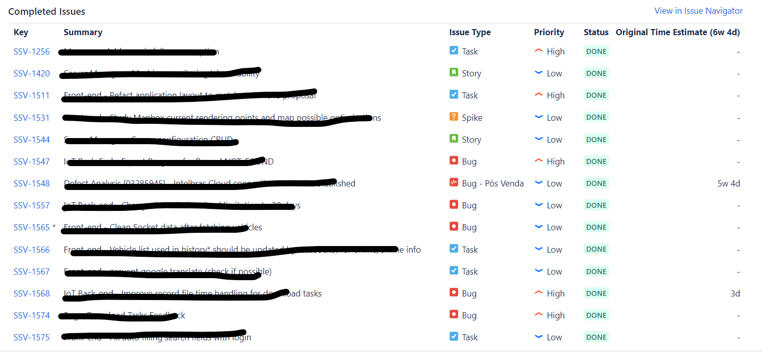
Task: Select the Task icon next to SSV-1575
Action: pos(454,336)
